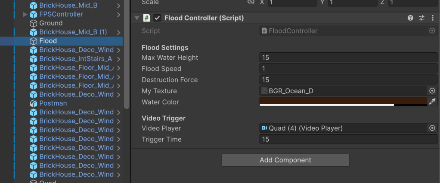Viewport: 440px width, 183px height.
Task: Open Flood Controller three-dot context menu
Action: pyautogui.click(x=432, y=18)
